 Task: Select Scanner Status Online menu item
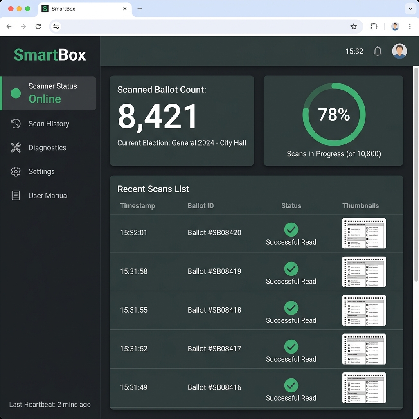tap(49, 93)
